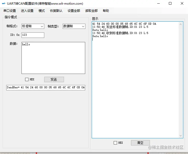Screen dimensions: 188x154
Task: Click the ID field containing 123
Action: (x=33, y=35)
